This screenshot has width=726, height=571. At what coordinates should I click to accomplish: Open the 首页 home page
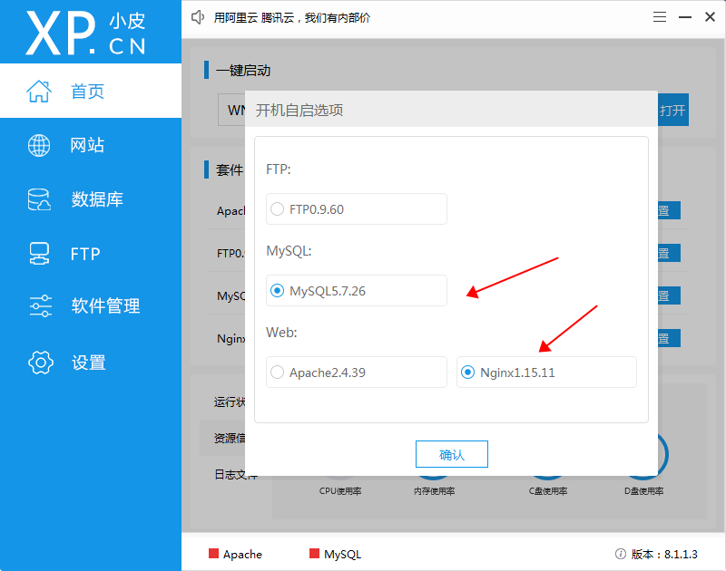(x=91, y=91)
